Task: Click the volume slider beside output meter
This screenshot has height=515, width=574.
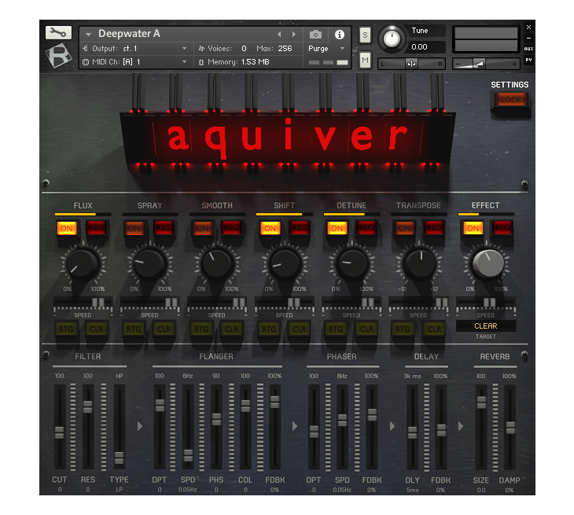Action: point(486,64)
